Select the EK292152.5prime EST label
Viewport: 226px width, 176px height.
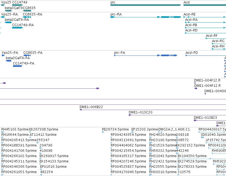click(x=190, y=145)
